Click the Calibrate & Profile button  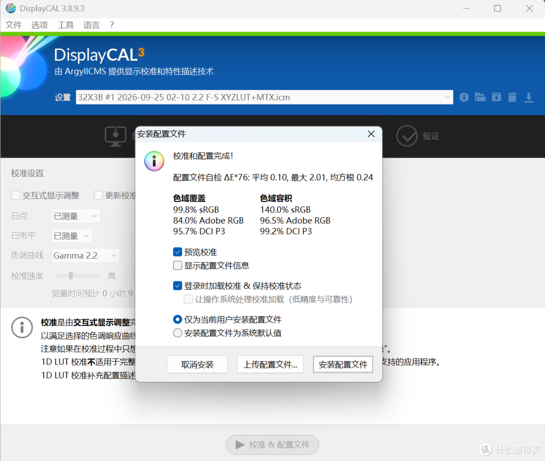(x=272, y=445)
